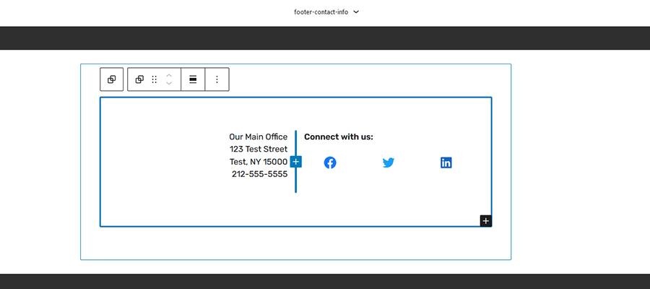The image size is (650, 289).
Task: Select the 'Connect with us:' heading
Action: point(338,137)
